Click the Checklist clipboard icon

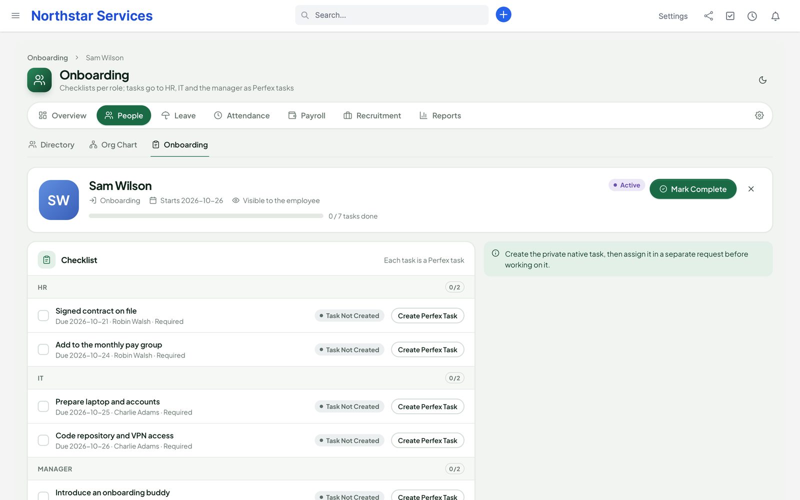coord(46,260)
